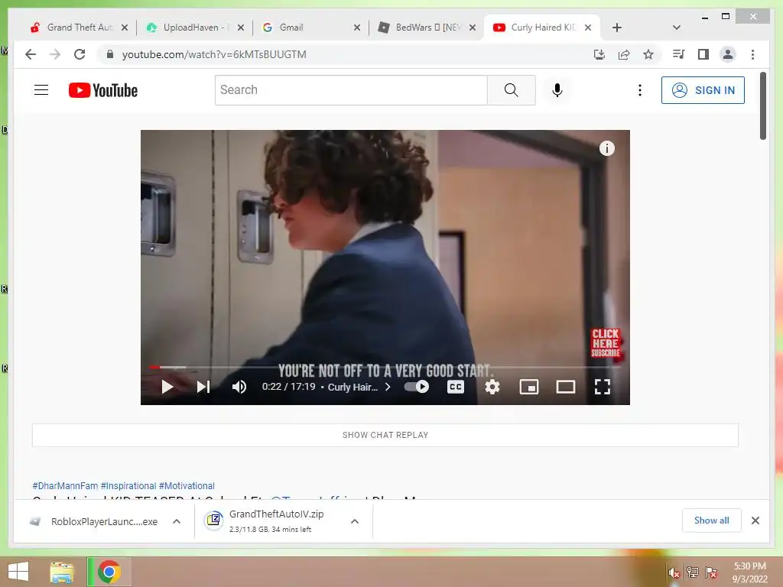Toggle closed captions CC button
Viewport: 783px width, 587px height.
456,387
